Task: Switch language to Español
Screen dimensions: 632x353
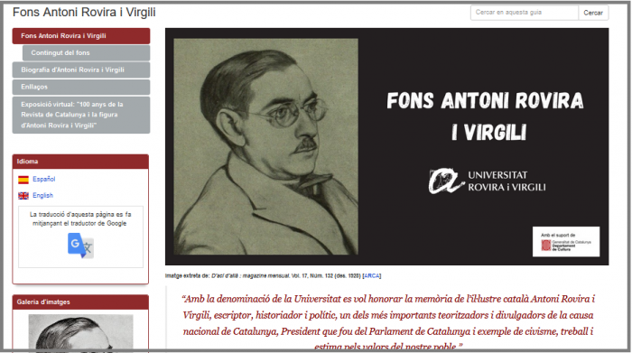Action: (44, 179)
